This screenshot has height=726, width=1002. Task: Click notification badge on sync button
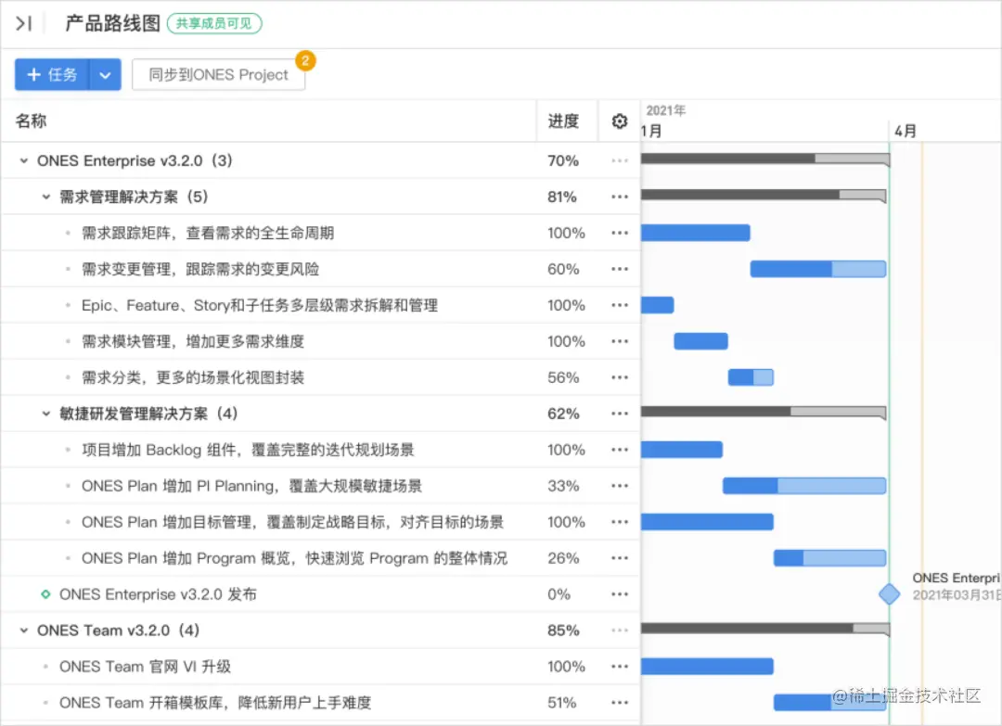305,61
